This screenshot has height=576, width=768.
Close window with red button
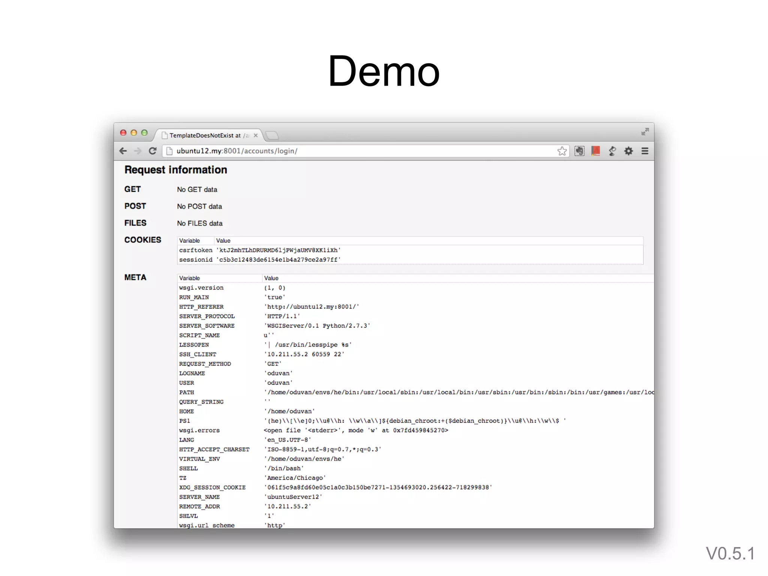(123, 133)
